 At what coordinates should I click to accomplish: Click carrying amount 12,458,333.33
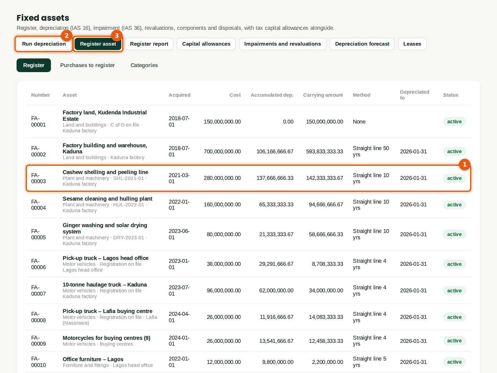(x=326, y=341)
